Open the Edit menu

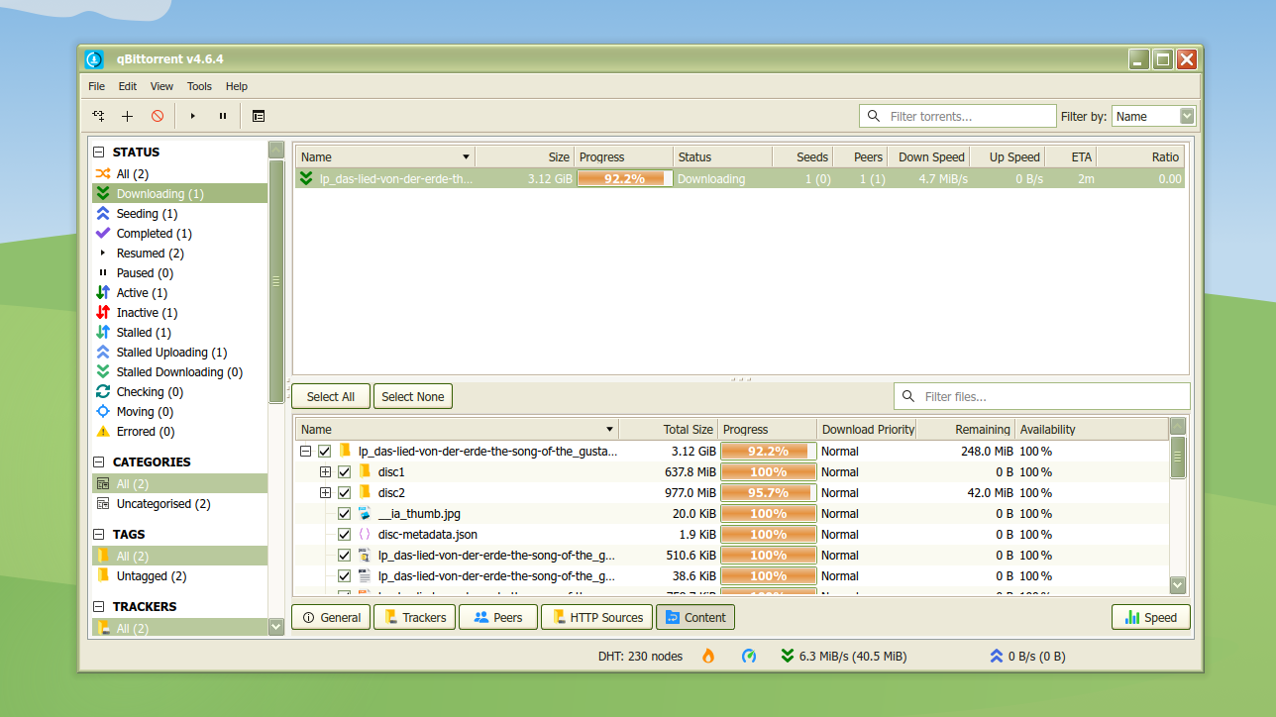128,86
